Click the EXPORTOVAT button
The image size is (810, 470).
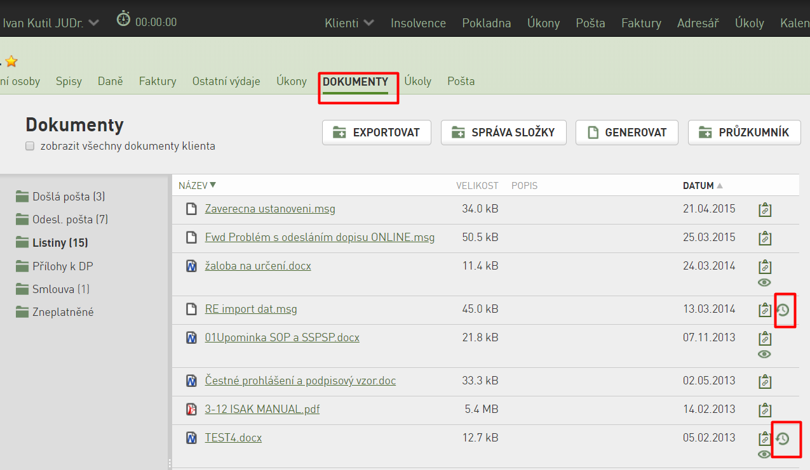[x=376, y=133]
